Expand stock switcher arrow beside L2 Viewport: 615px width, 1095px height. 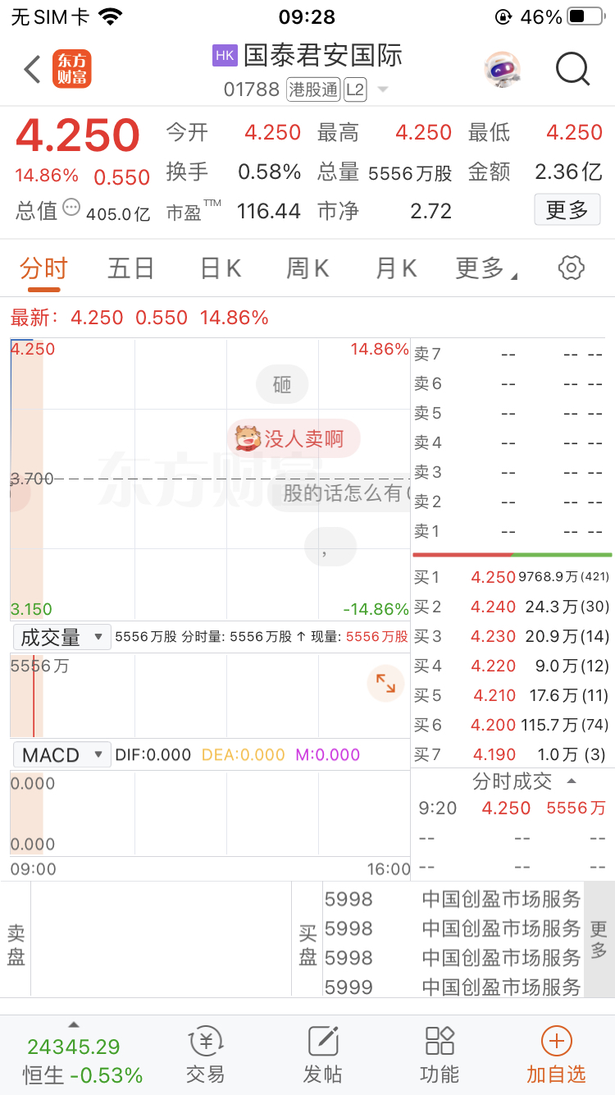point(383,89)
